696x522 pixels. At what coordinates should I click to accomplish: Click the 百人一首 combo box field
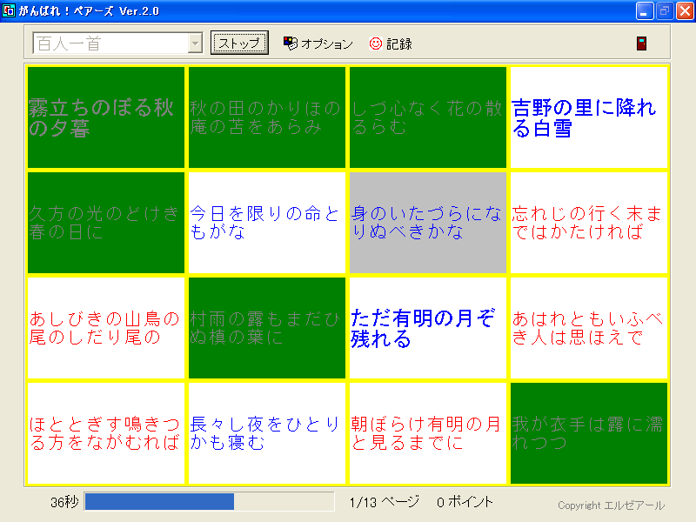109,43
